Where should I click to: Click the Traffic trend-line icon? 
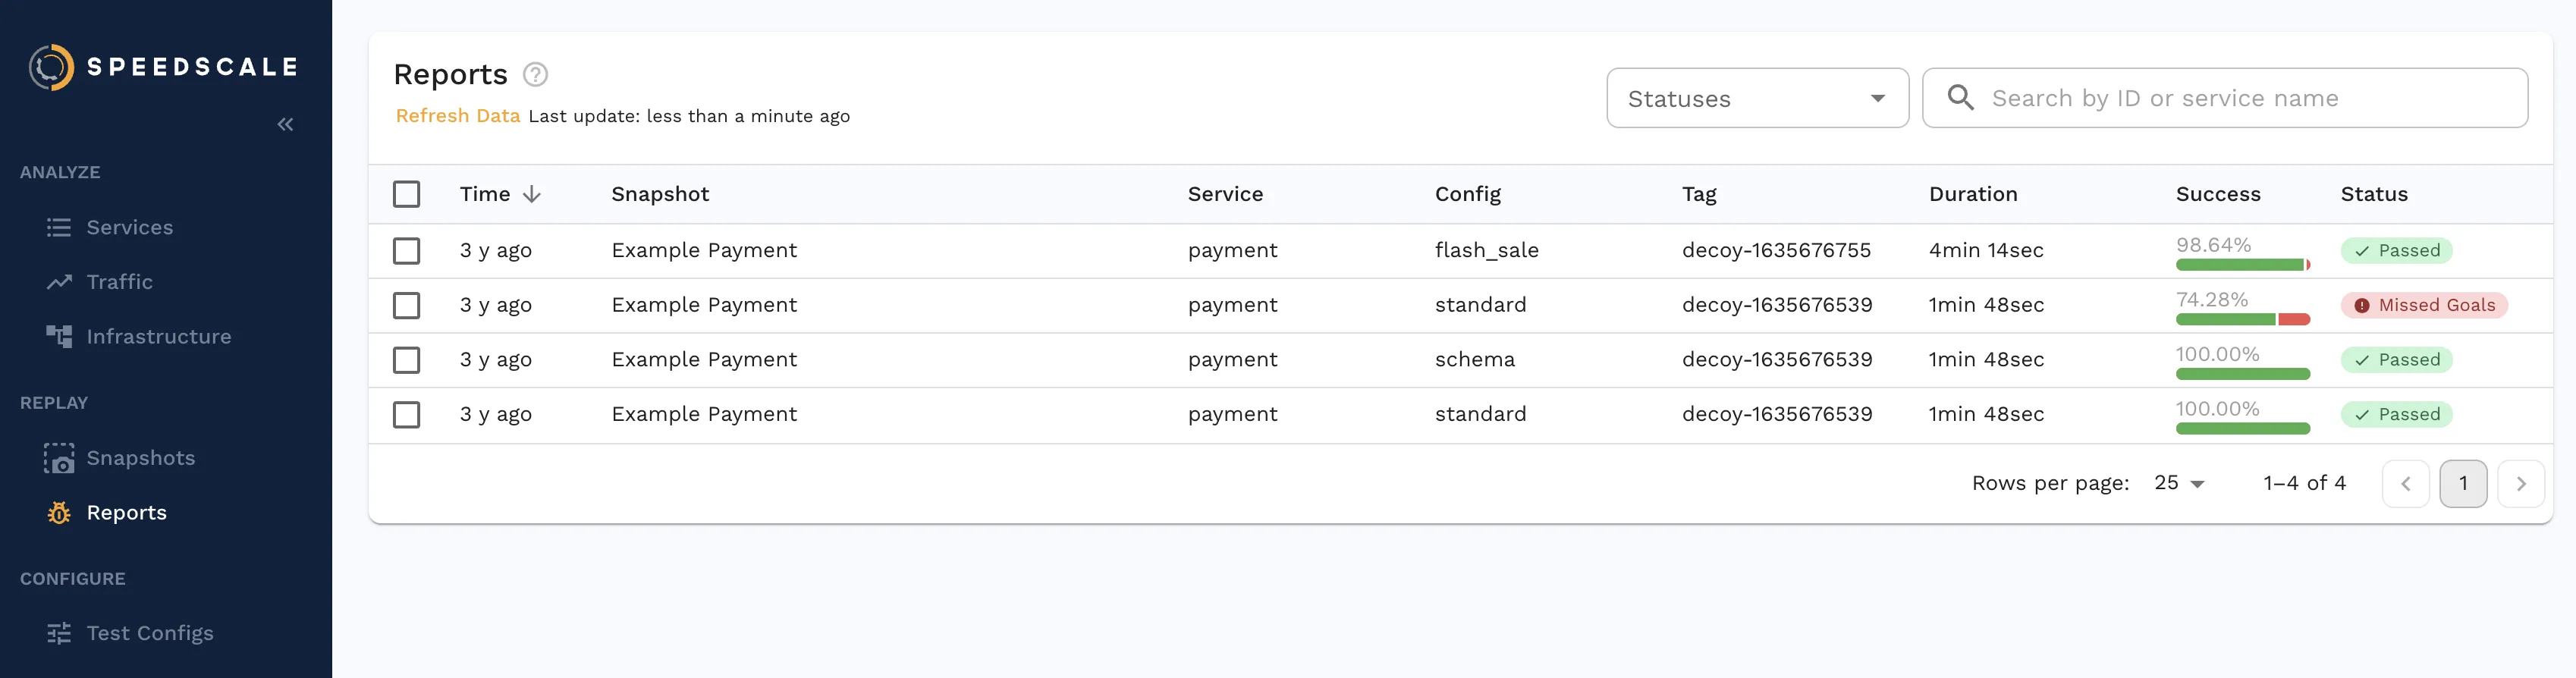pyautogui.click(x=59, y=282)
